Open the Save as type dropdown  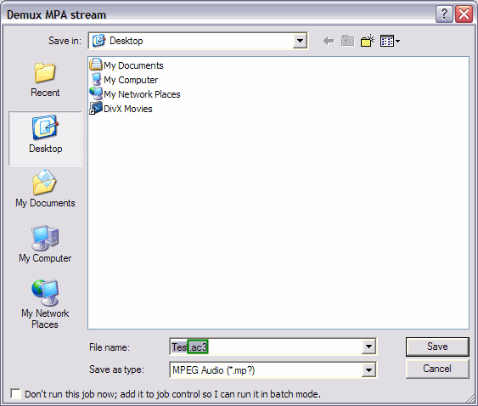pyautogui.click(x=368, y=370)
